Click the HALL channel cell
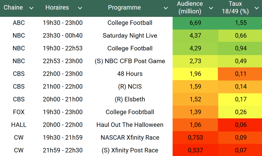 (x=19, y=125)
